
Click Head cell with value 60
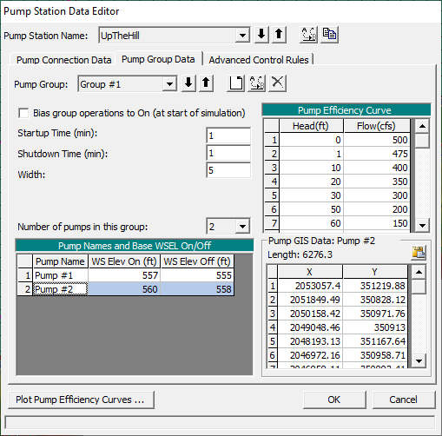[311, 223]
